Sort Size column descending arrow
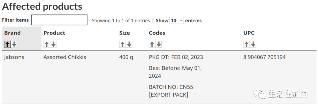318x108 pixels. pos(129,44)
